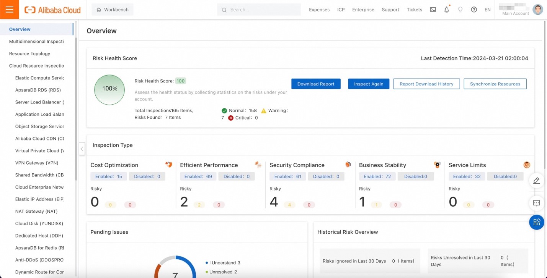
Task: Select ApsaraDB for Redis in sidebar
Action: pos(40,248)
